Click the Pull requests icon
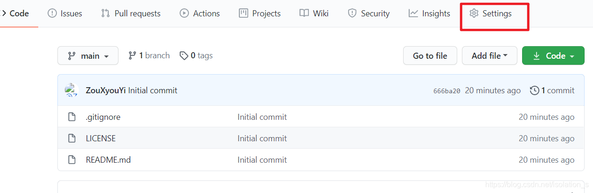 click(105, 14)
